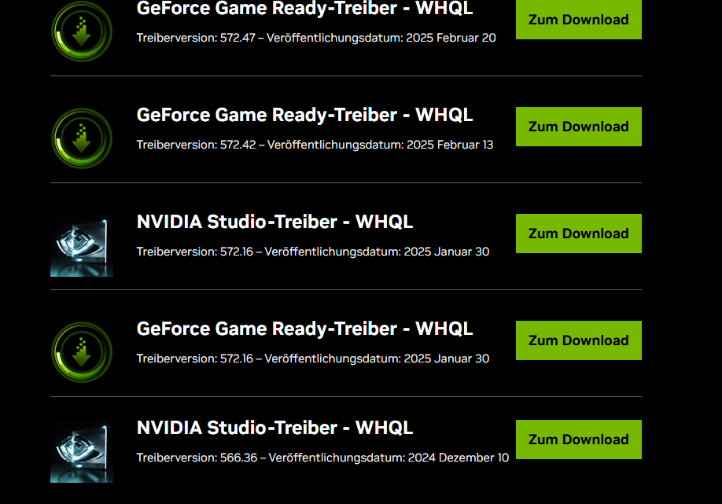The image size is (722, 504).
Task: Open Zum Download for driver 572.42
Action: 578,127
